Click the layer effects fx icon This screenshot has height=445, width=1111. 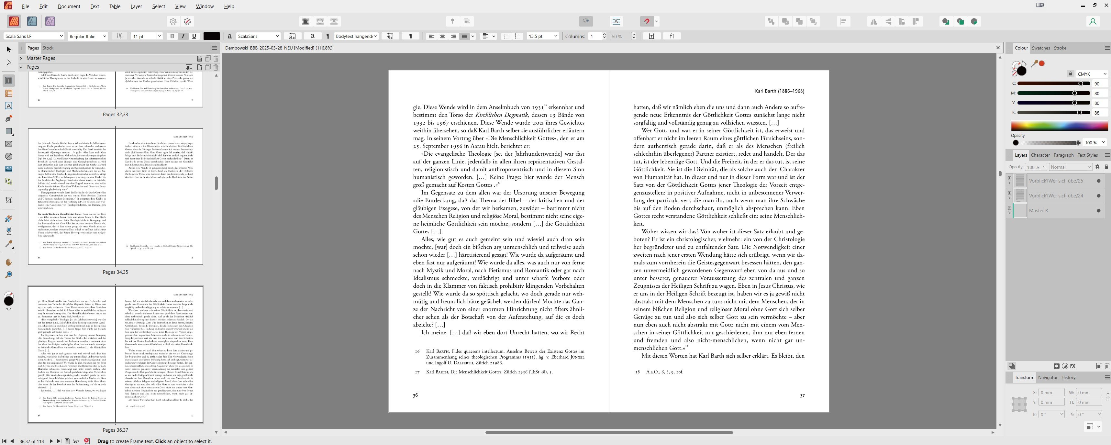pyautogui.click(x=1073, y=366)
